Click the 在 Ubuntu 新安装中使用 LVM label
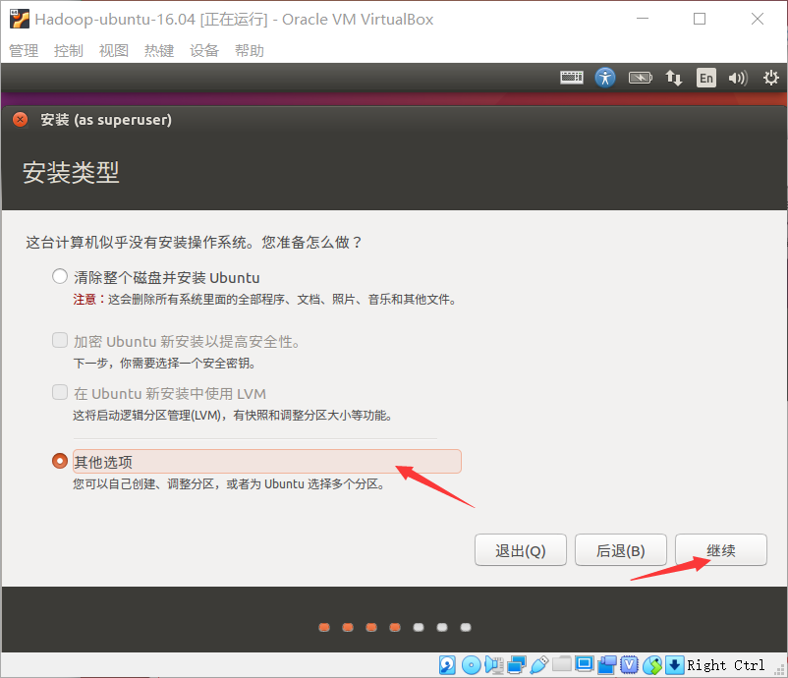 pyautogui.click(x=170, y=393)
